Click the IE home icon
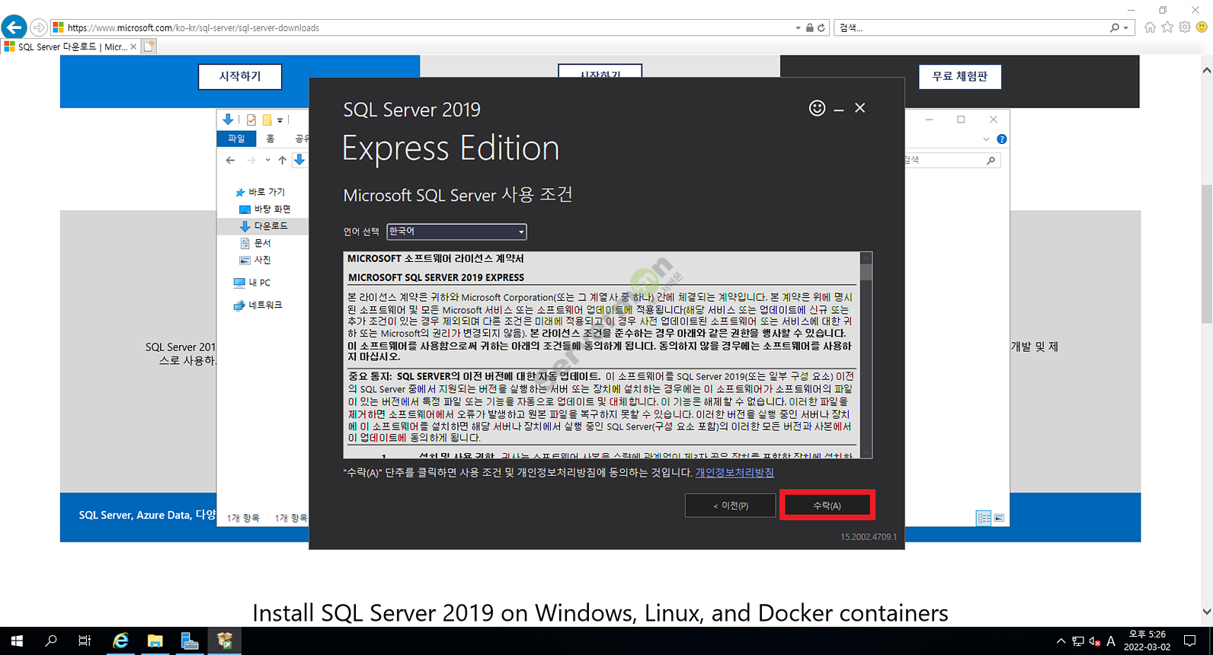The height and width of the screenshot is (655, 1213). pos(1150,27)
